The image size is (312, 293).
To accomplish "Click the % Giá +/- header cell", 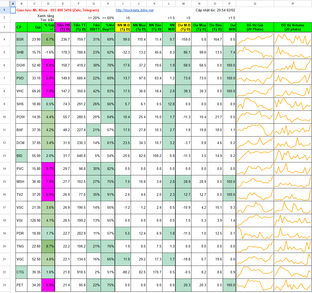I will 48,27.
